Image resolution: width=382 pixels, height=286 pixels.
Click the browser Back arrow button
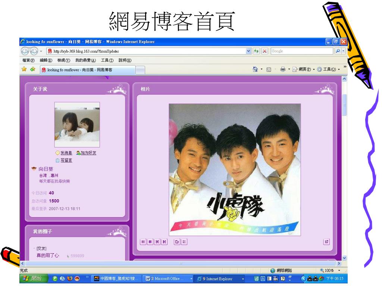click(x=25, y=51)
